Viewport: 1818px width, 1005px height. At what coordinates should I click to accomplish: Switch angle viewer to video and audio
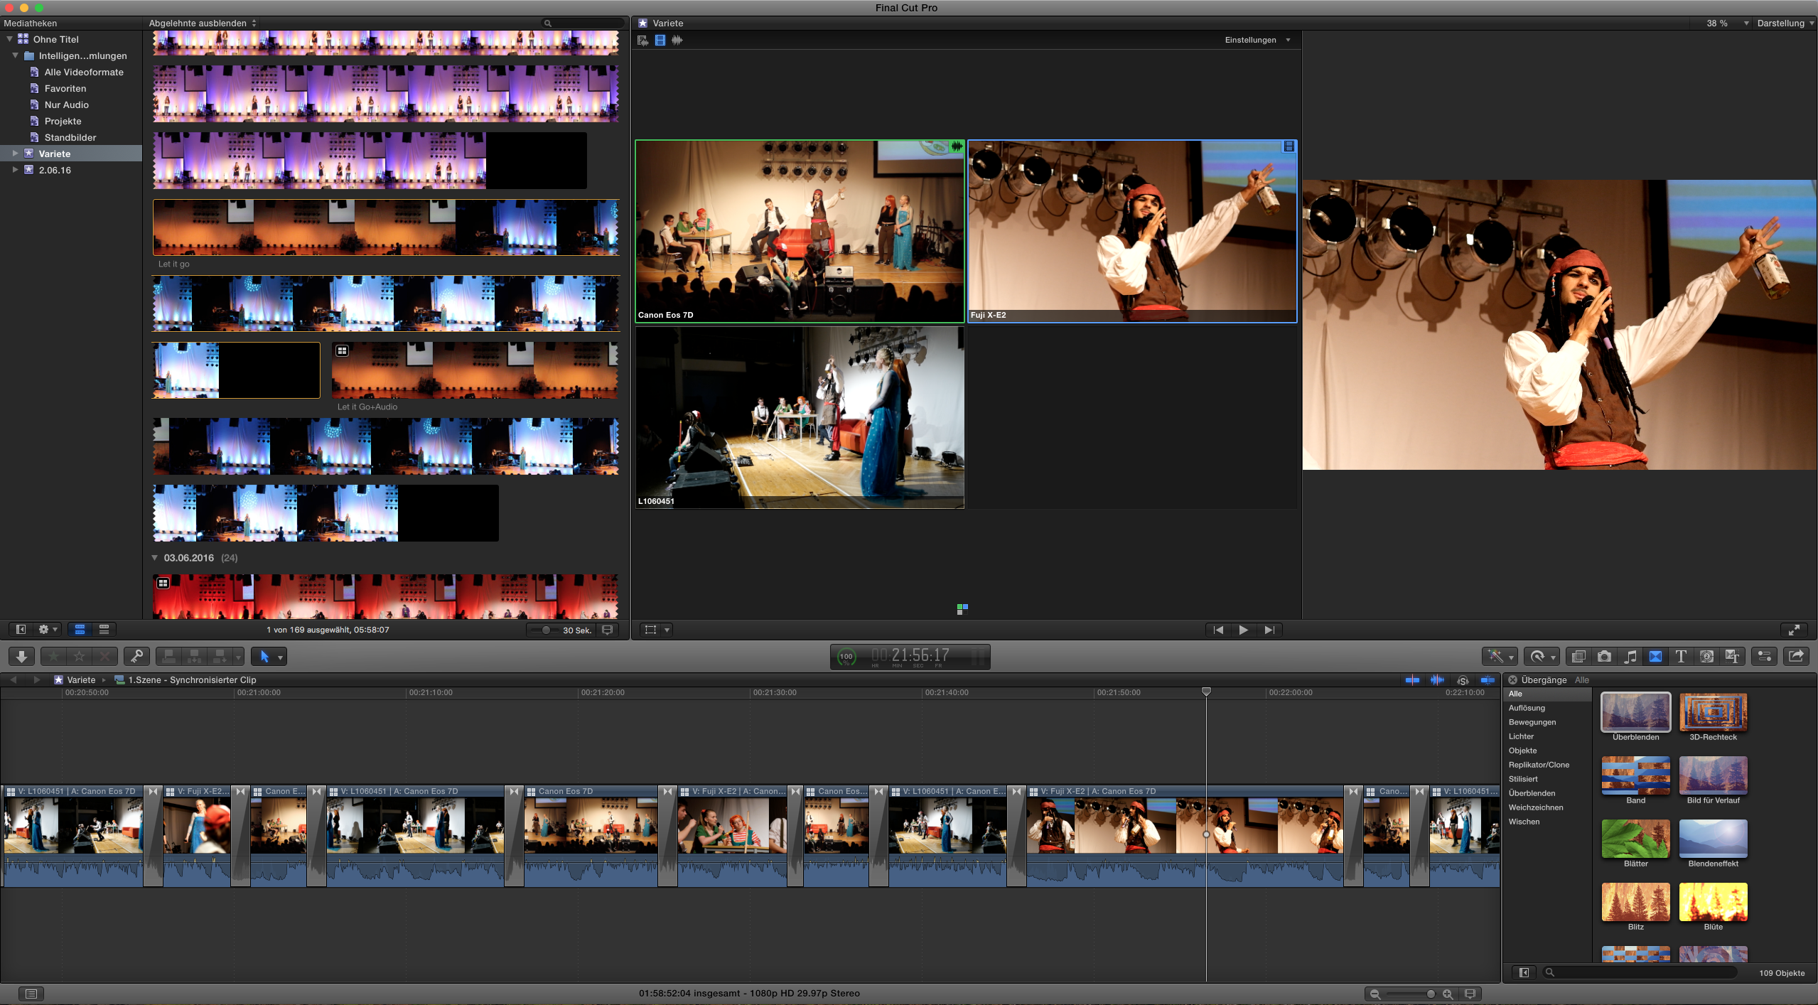tap(642, 41)
